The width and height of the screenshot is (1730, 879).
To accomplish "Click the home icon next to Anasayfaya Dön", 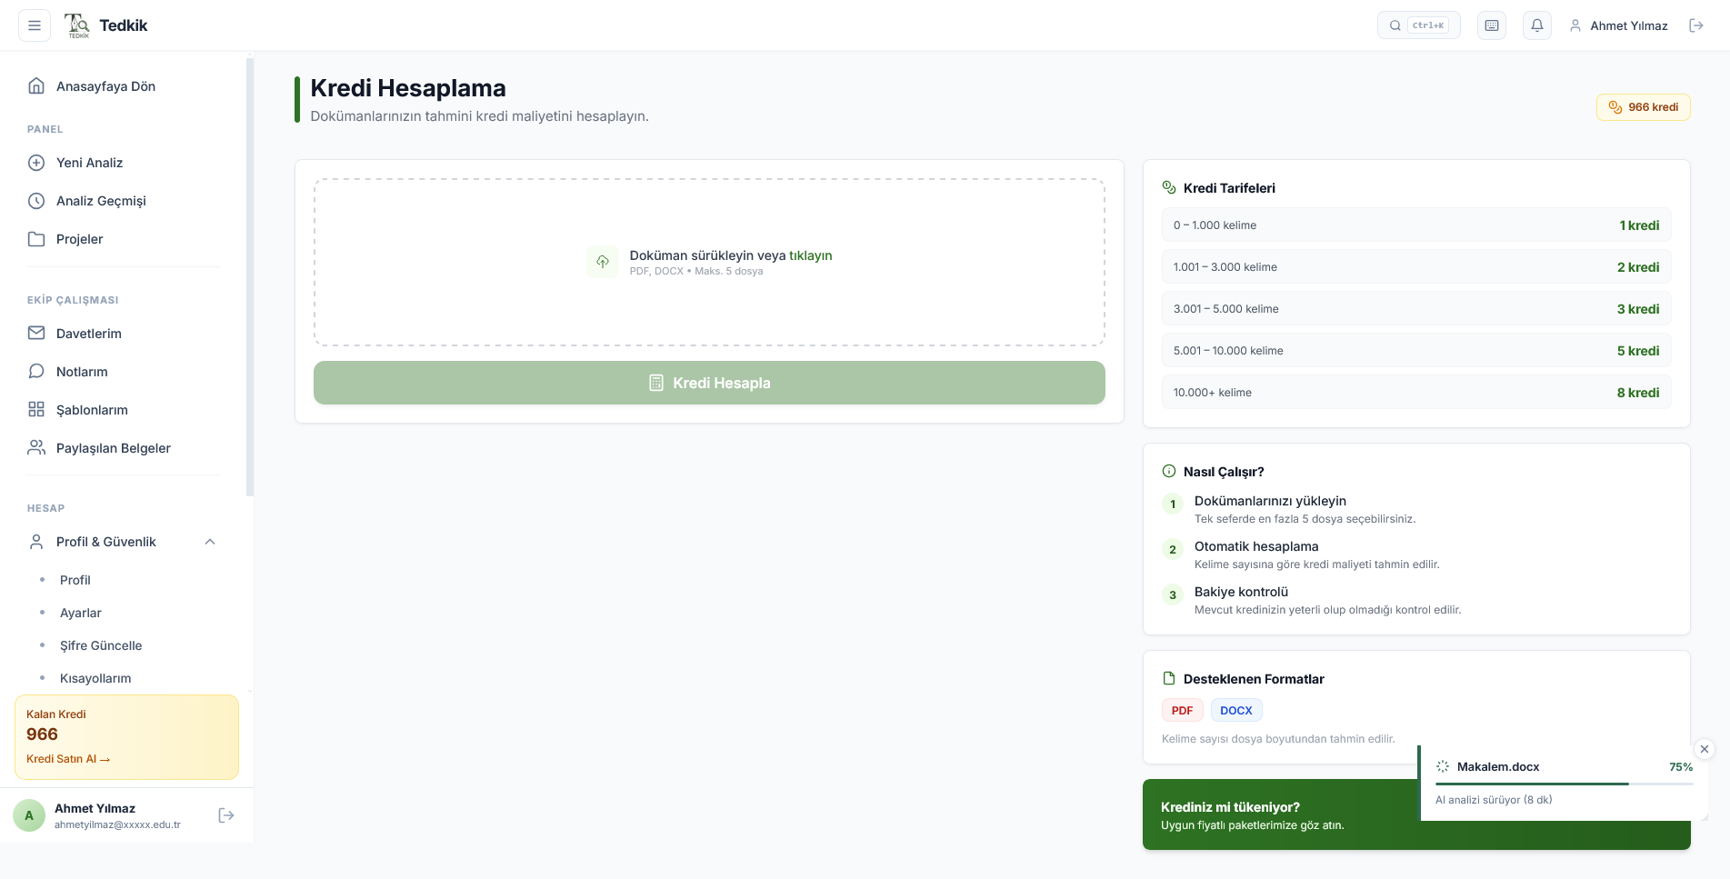I will pyautogui.click(x=36, y=86).
